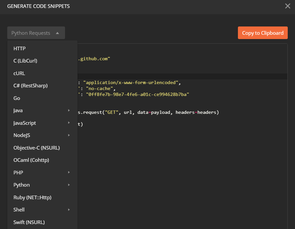Choose OCaml (Cohttp) snippet option
The image size is (295, 229).
[x=42, y=160]
